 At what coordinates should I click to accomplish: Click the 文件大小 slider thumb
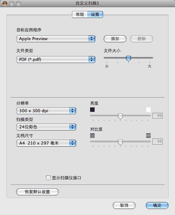click(128, 58)
